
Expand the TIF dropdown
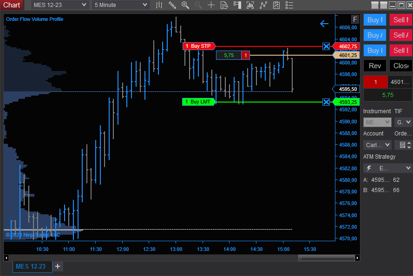(x=403, y=122)
